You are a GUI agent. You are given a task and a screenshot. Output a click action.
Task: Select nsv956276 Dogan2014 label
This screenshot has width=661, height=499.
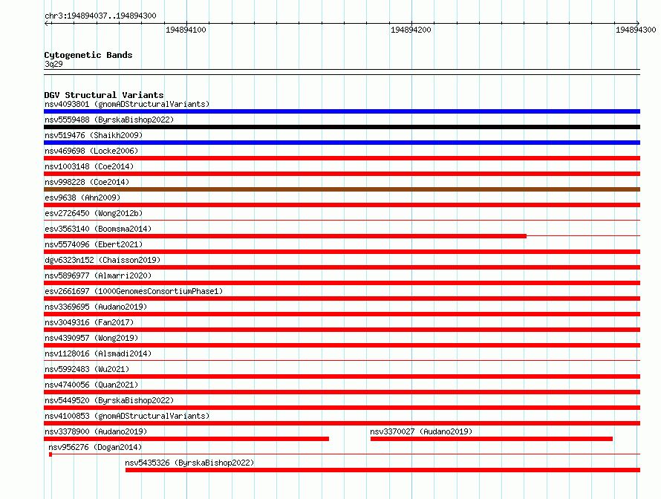pos(95,447)
